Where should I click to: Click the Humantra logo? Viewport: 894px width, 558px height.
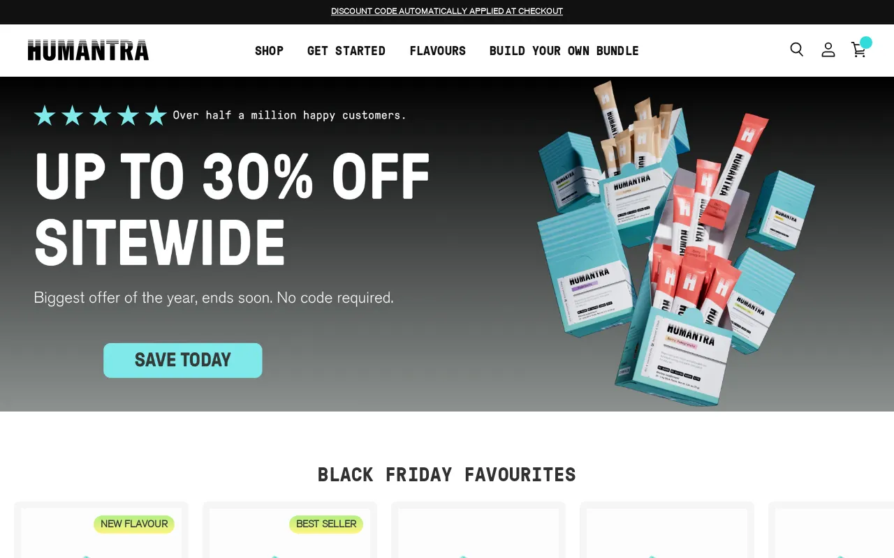pos(88,50)
